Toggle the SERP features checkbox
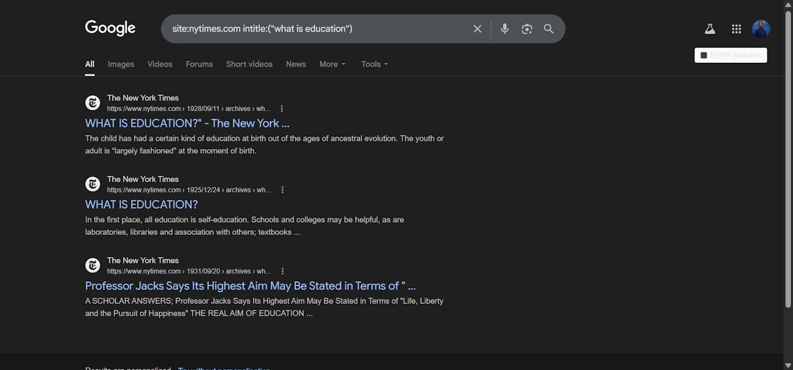Image resolution: width=793 pixels, height=370 pixels. click(x=704, y=55)
